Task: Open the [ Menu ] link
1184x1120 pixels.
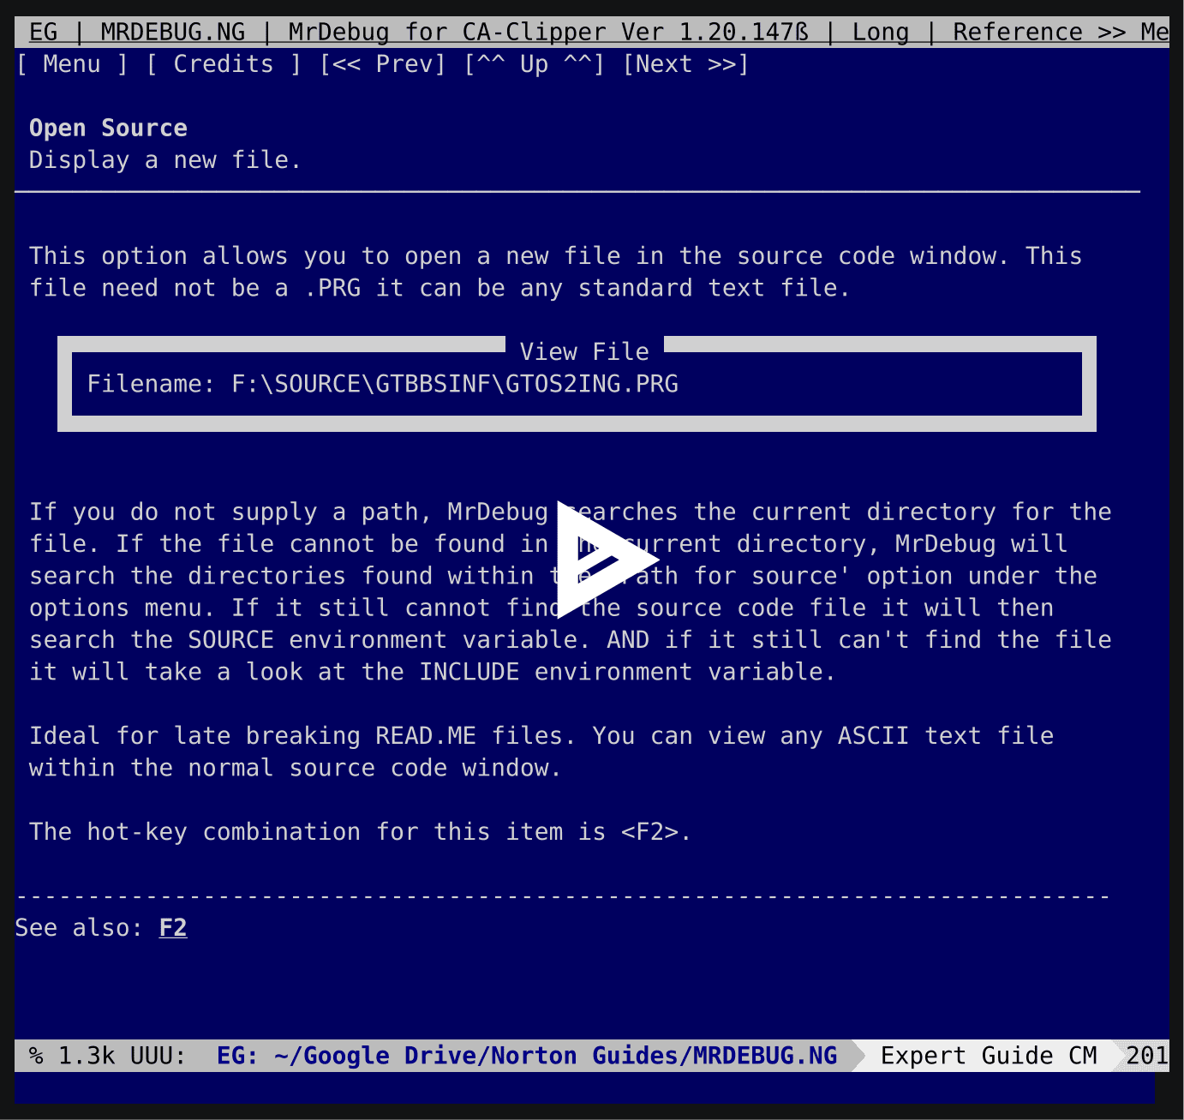Action: coord(73,64)
